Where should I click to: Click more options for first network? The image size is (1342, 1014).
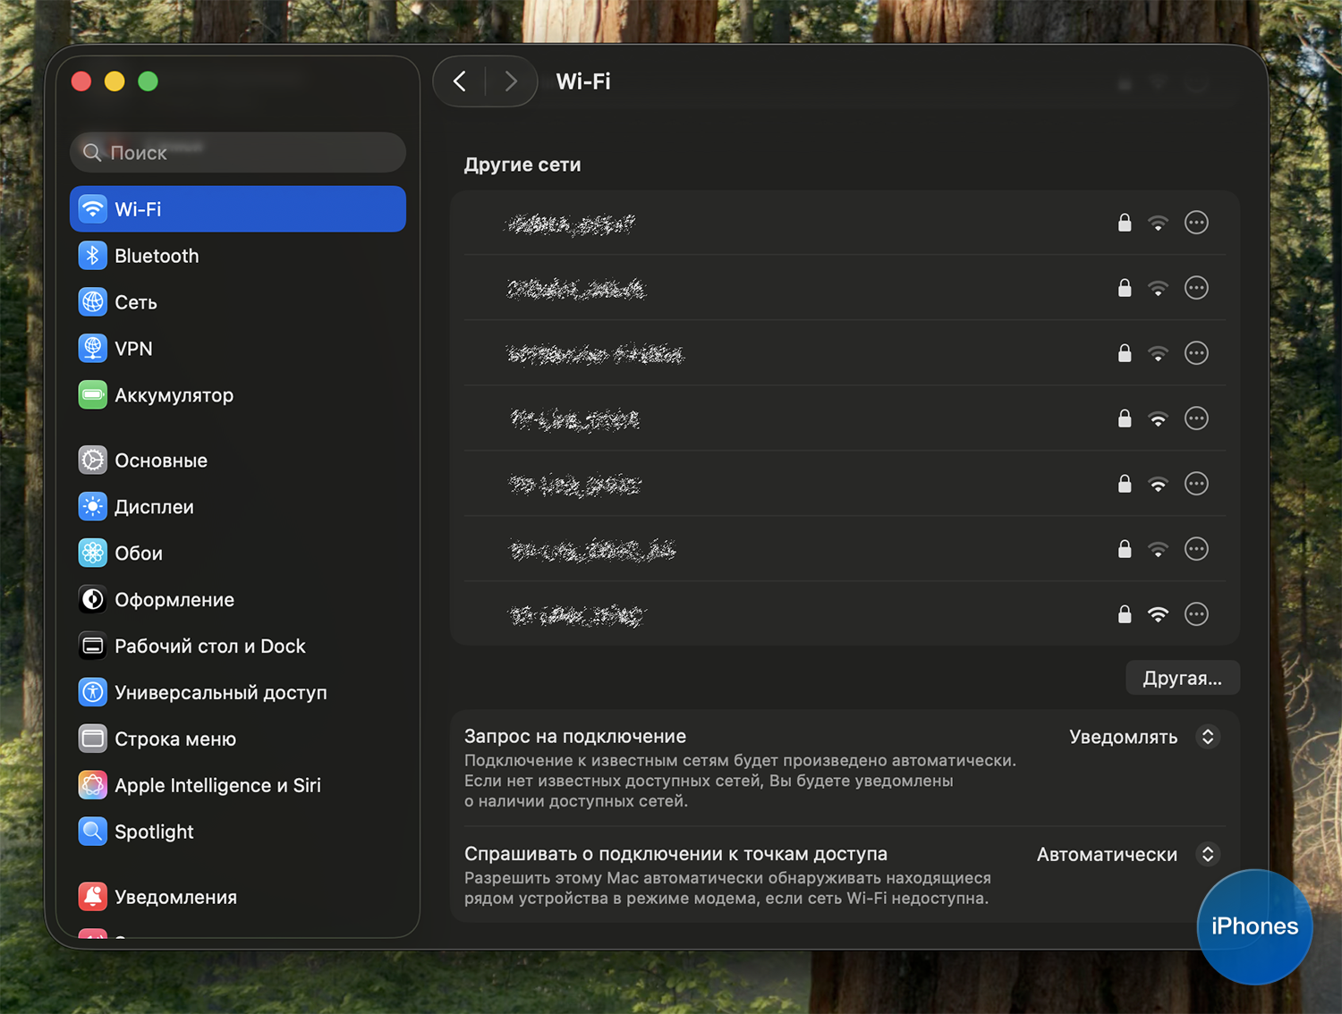coord(1196,223)
